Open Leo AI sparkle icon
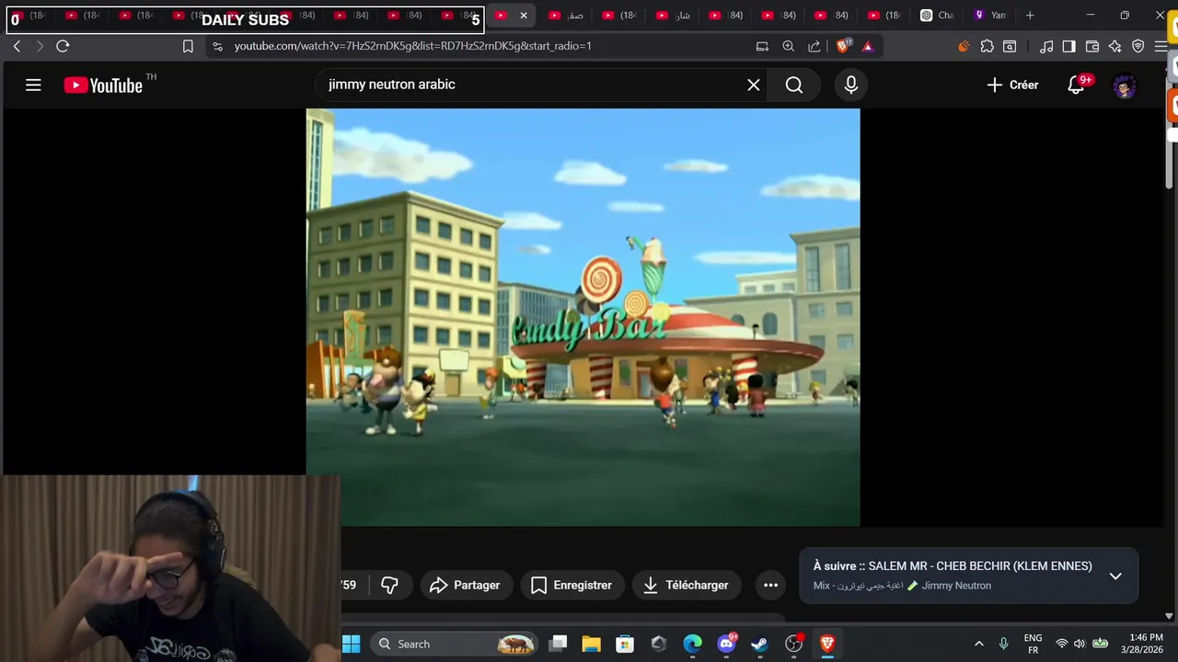Image resolution: width=1178 pixels, height=662 pixels. 1115,46
